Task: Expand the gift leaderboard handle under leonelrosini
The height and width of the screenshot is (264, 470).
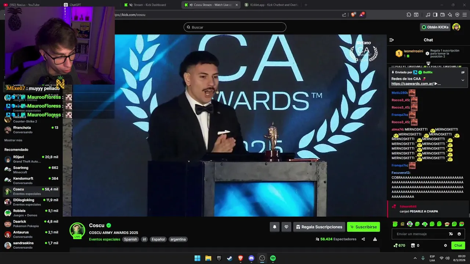Action: point(428,64)
